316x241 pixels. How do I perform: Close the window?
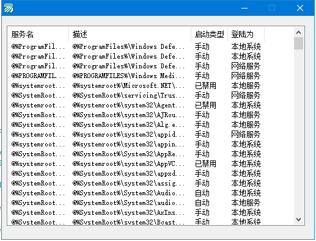click(300, 8)
